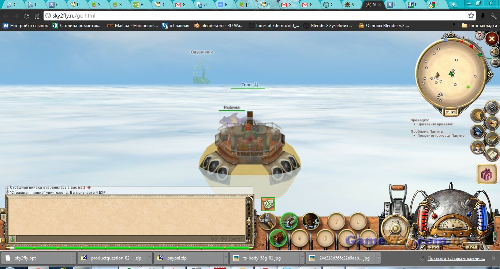Zoom in the minimap with plus button
Screen dimensions: 500x269
490,74
